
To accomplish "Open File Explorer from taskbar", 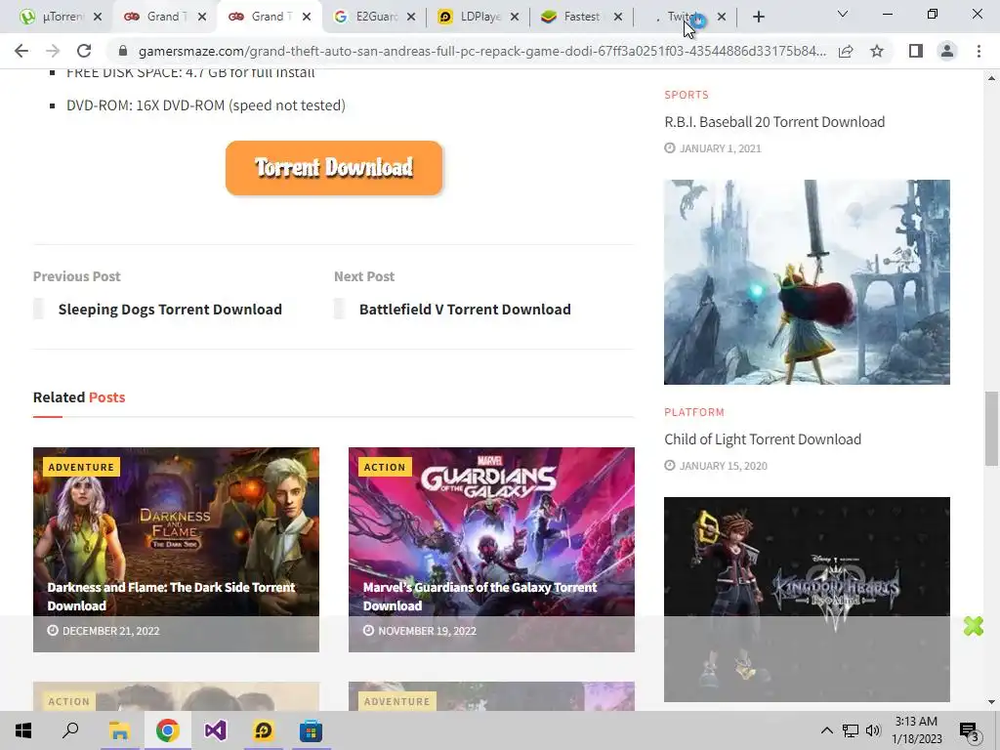I will (x=119, y=730).
